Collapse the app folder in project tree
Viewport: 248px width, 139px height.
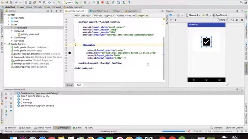pos(5,15)
